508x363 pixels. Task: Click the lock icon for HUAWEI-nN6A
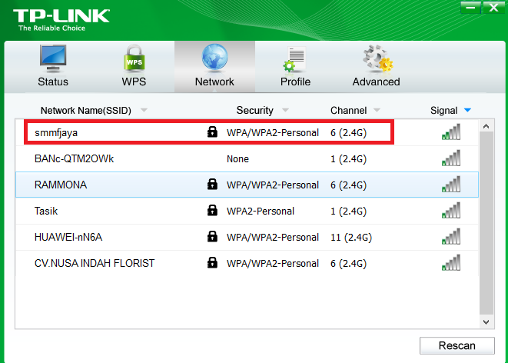click(212, 237)
